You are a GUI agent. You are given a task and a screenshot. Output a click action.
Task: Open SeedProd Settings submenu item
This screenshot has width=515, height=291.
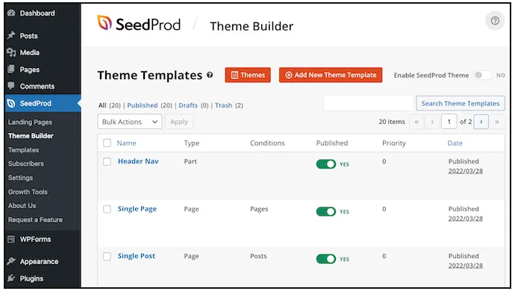[x=20, y=178]
